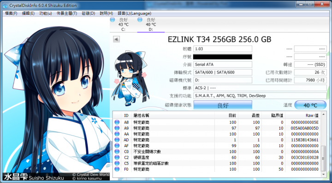Click the status orb for attribute A8
This screenshot has height=183, width=332.
pos(117,122)
